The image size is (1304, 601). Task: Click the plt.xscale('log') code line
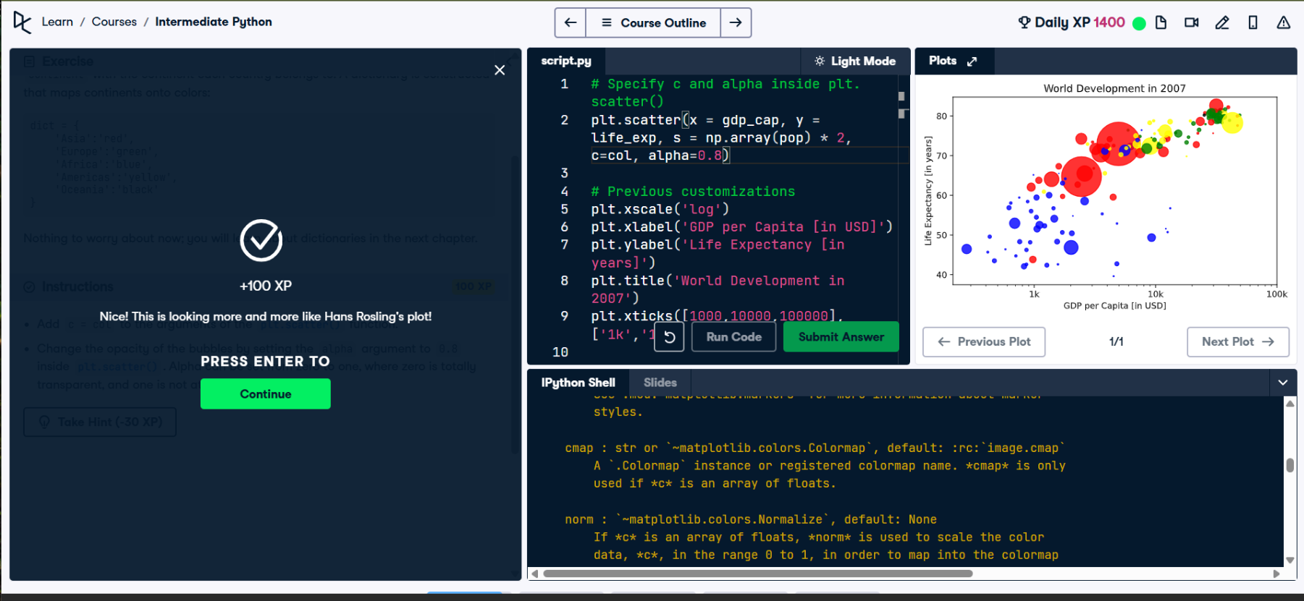[660, 209]
